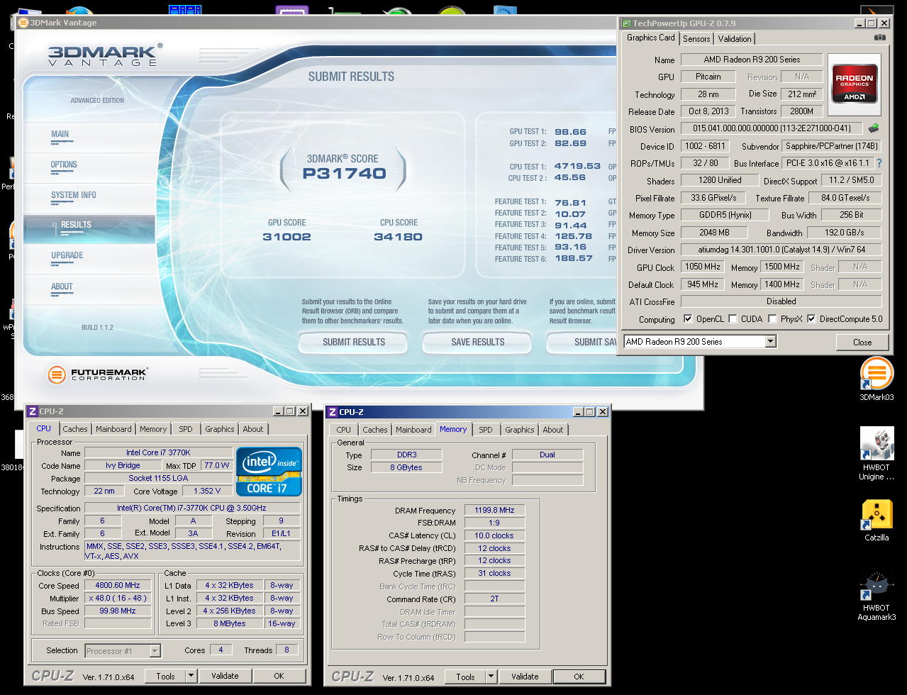Click the GPU score 31002 value
Image resolution: width=907 pixels, height=695 pixels.
[286, 237]
